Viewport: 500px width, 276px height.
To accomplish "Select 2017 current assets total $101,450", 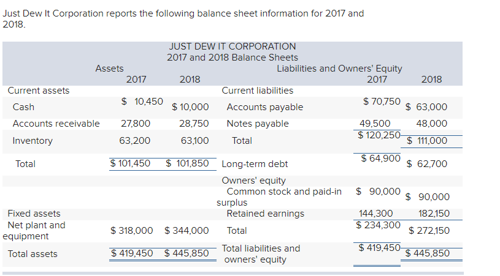I will point(130,163).
